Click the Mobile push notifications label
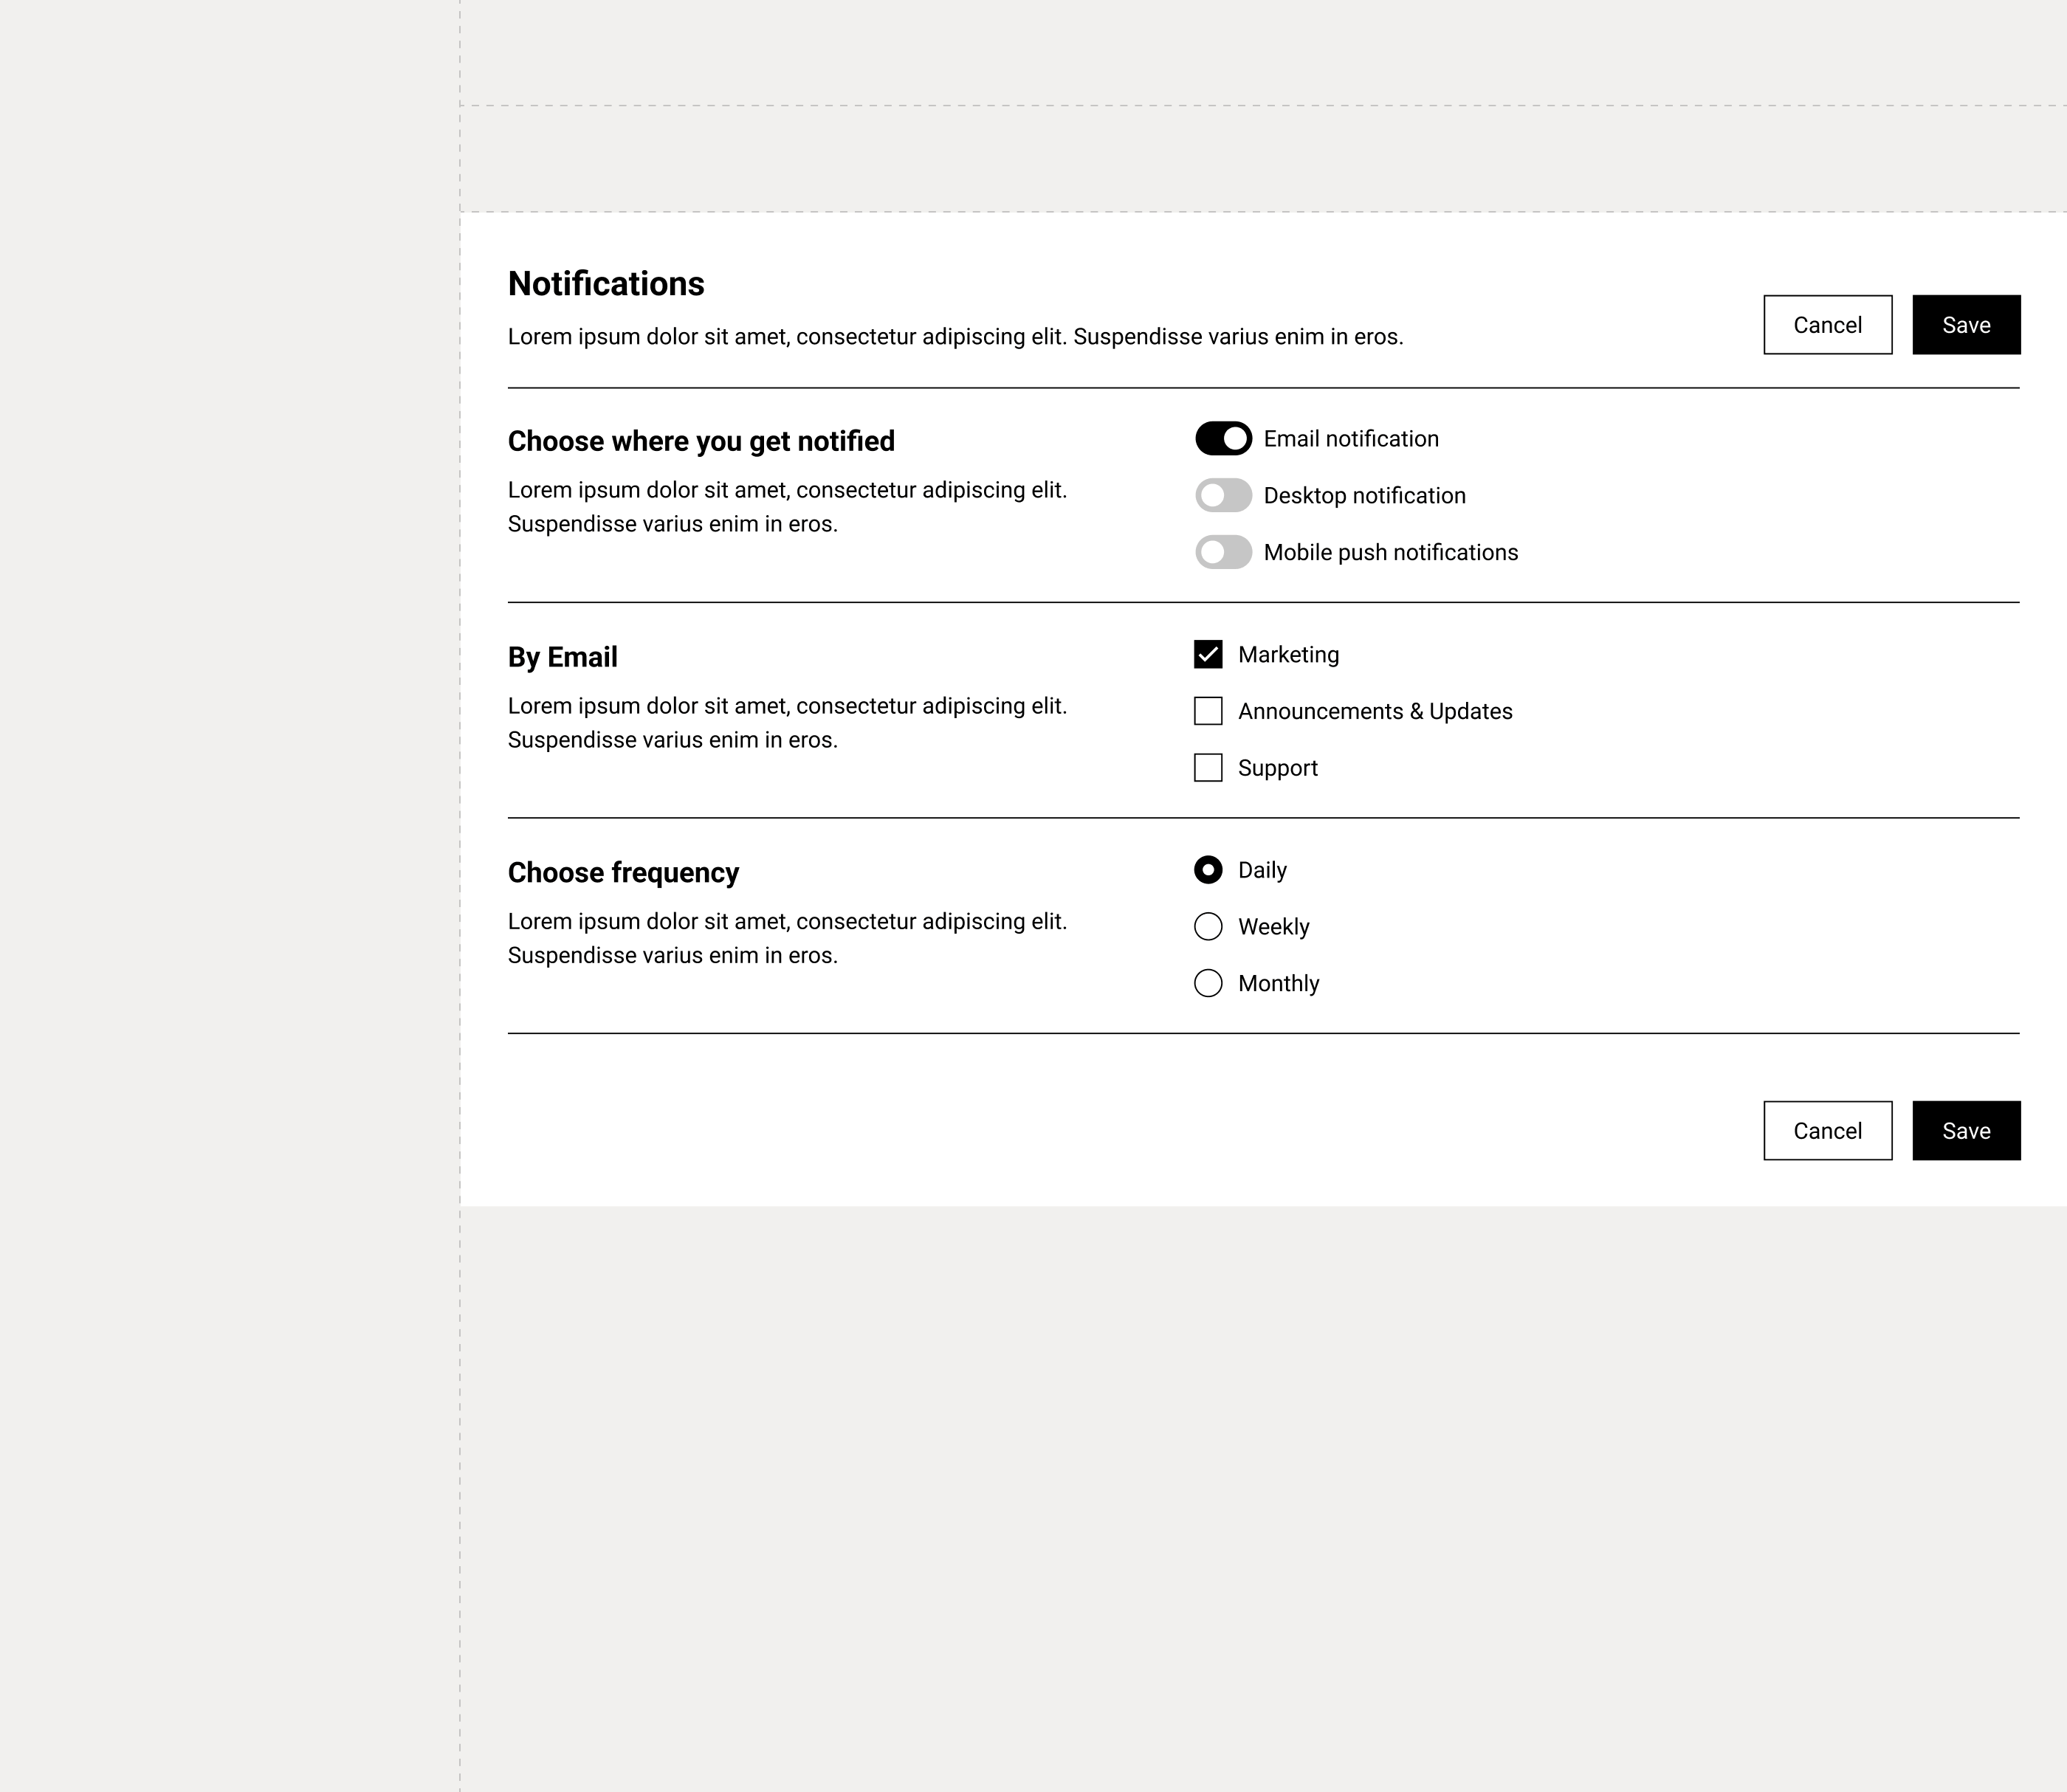Screen dimensions: 2067x1792 tap(1391, 552)
